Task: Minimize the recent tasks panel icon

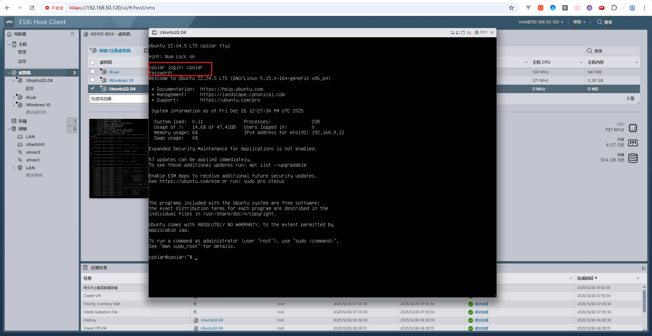Action: pyautogui.click(x=644, y=268)
